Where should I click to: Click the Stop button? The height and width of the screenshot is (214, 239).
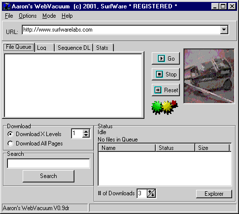coord(166,74)
